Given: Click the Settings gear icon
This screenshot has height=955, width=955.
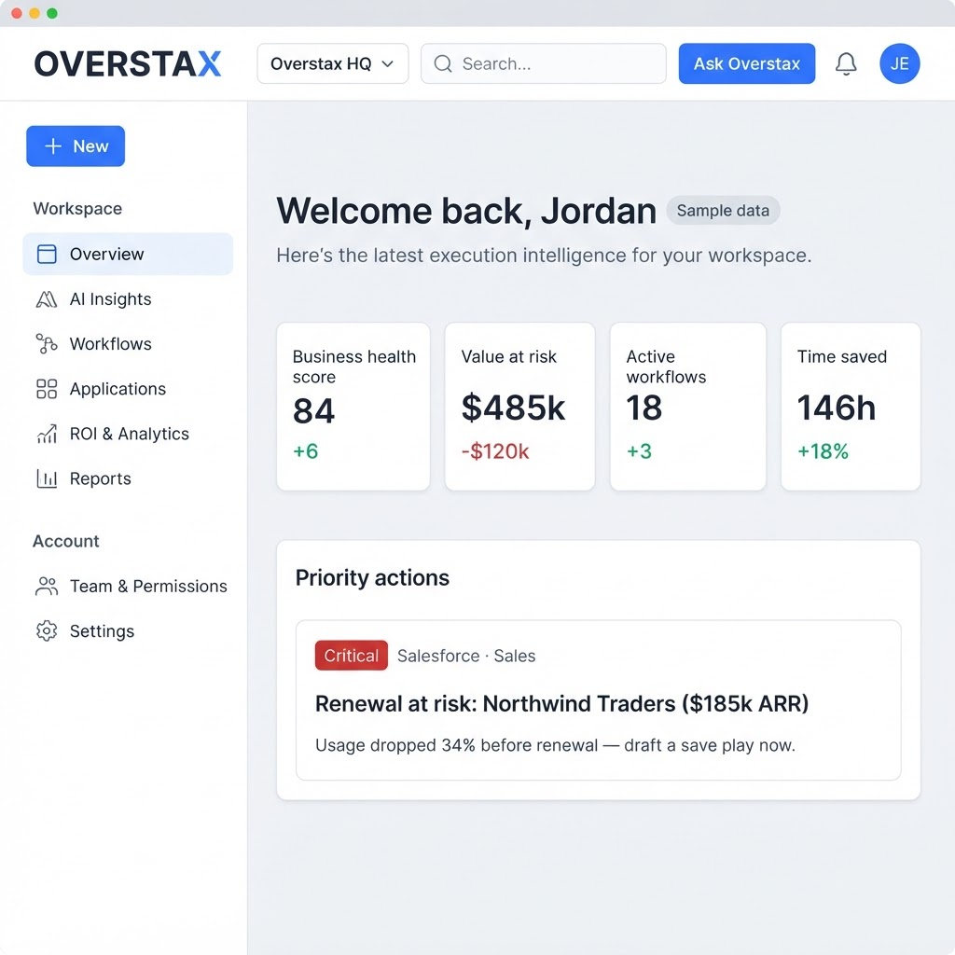Looking at the screenshot, I should click(x=47, y=631).
